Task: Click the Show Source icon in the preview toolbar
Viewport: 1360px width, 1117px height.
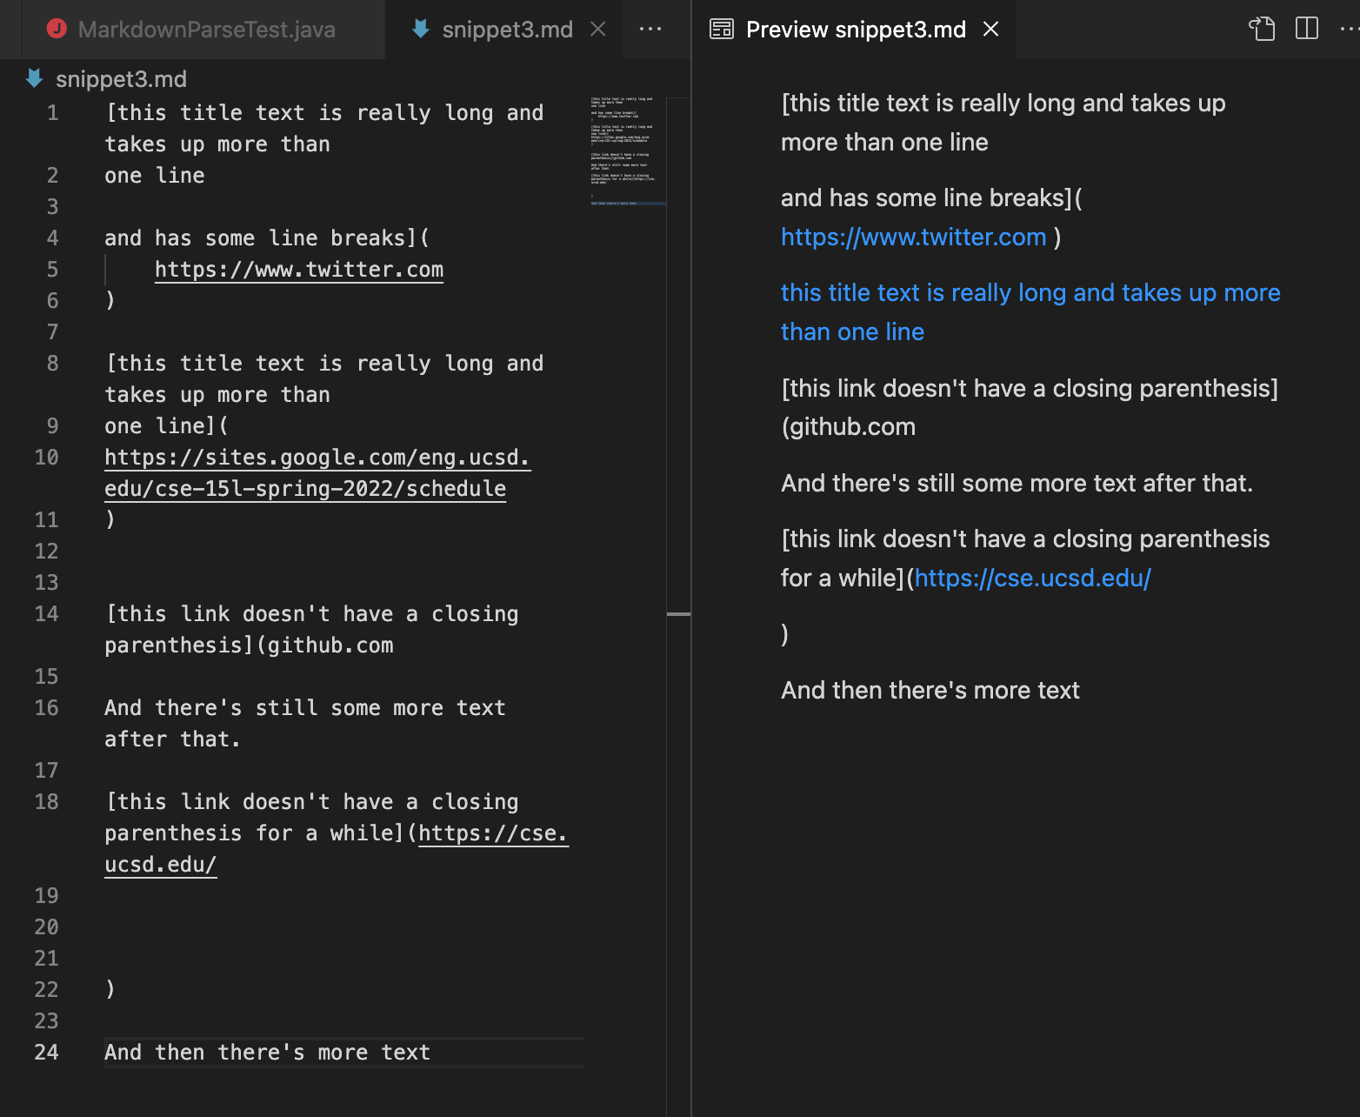Action: [1262, 29]
